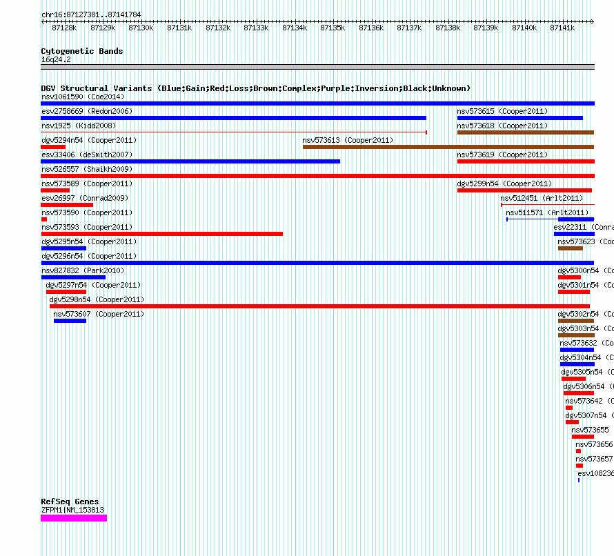Click dgv5295n54 (Cooper2011) label
Image resolution: width=614 pixels, height=556 pixels.
[x=89, y=241]
